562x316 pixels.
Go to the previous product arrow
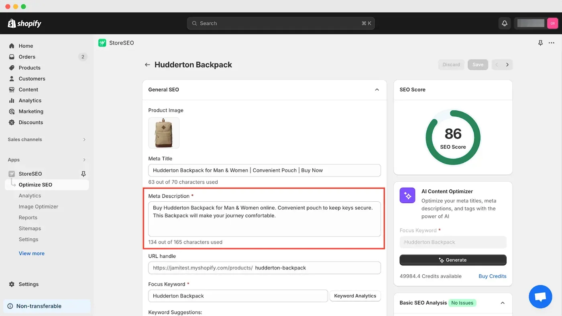[497, 65]
